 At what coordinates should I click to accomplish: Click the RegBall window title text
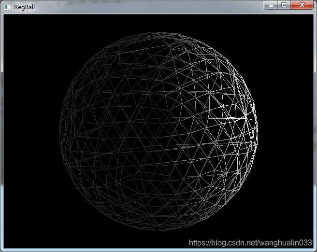[x=24, y=7]
